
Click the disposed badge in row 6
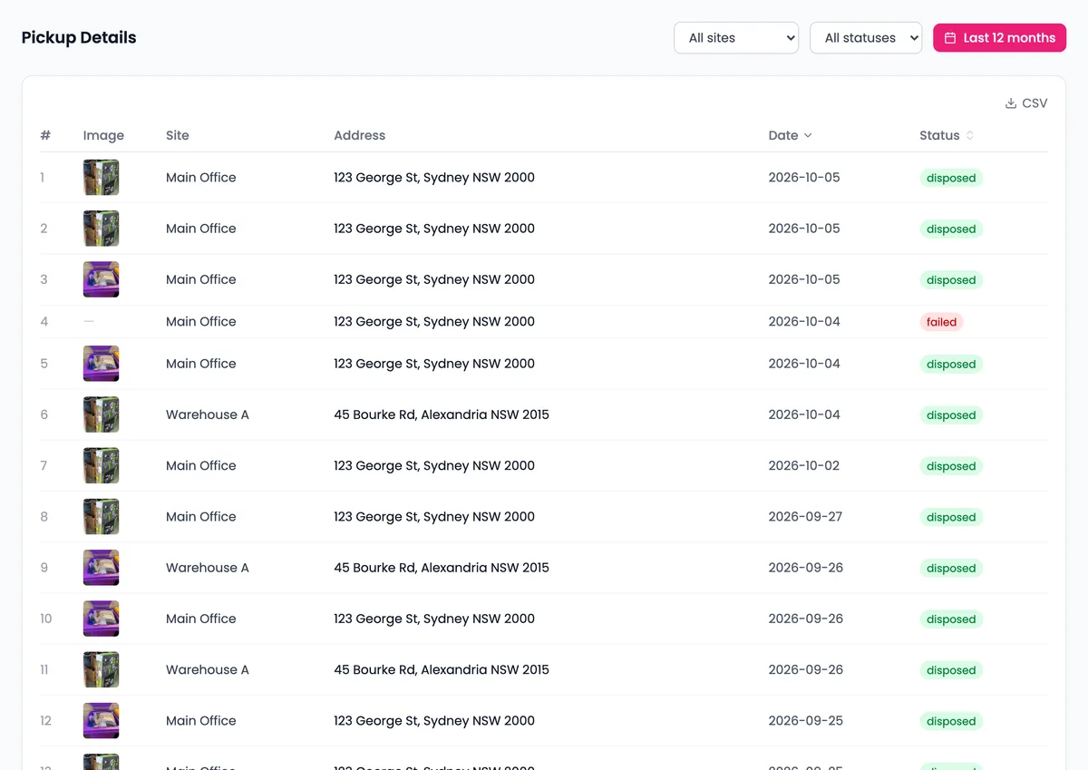tap(951, 415)
